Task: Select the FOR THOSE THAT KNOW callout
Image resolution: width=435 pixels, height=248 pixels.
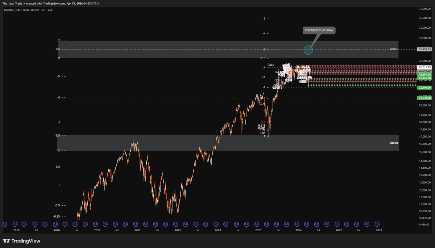Action: click(319, 30)
